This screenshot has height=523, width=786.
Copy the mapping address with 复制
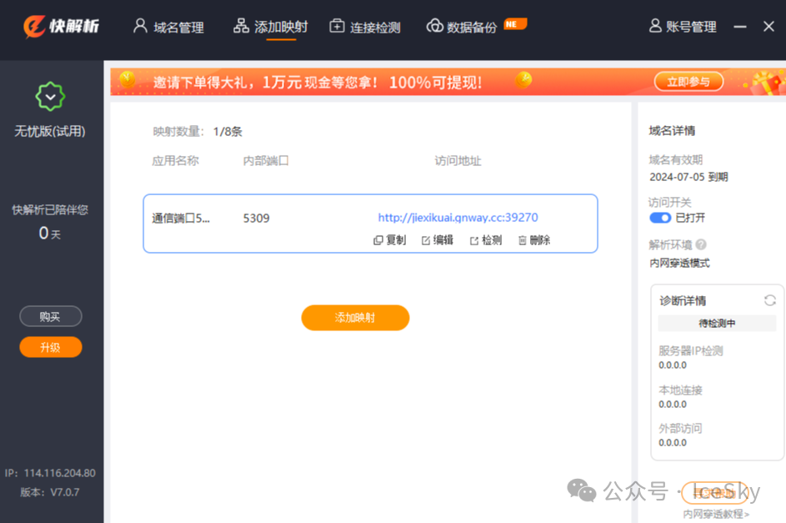tap(389, 240)
